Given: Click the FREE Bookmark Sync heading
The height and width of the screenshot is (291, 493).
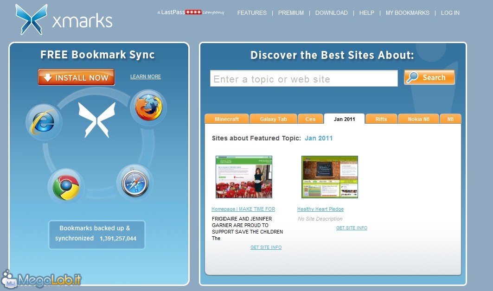Looking at the screenshot, I should (97, 55).
